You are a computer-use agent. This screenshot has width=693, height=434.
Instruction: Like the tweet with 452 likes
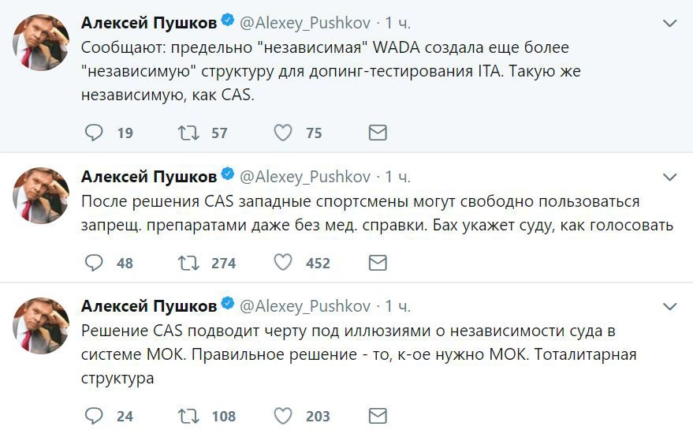click(283, 262)
